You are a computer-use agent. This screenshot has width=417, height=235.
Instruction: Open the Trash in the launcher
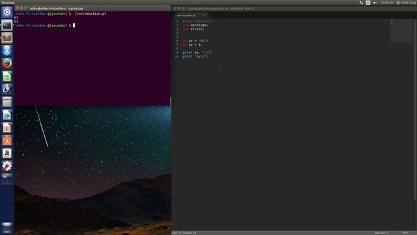click(x=7, y=228)
